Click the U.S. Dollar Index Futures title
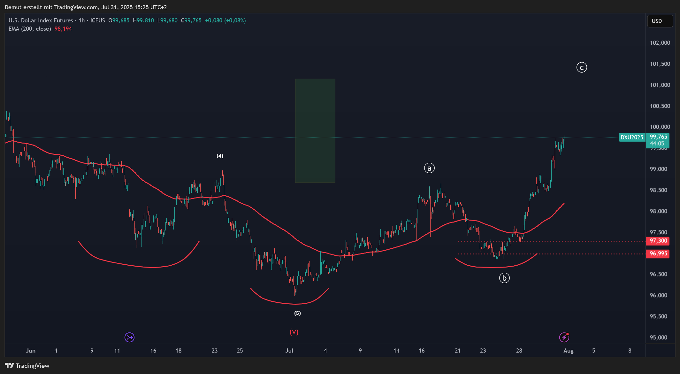This screenshot has width=680, height=374. click(x=41, y=20)
